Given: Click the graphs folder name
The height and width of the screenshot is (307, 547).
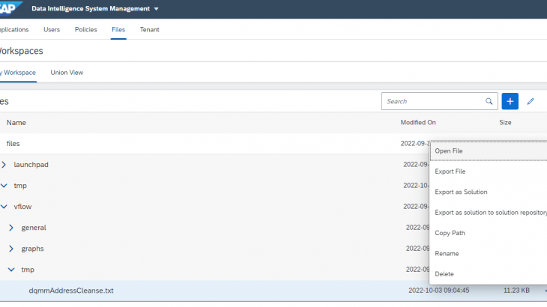Looking at the screenshot, I should click(x=32, y=249).
